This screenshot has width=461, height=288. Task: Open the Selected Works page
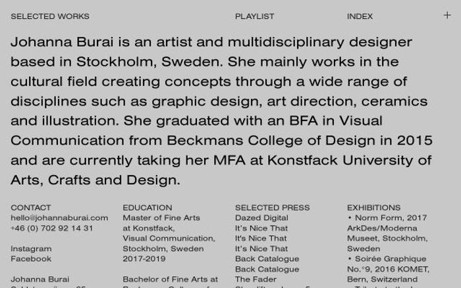pos(50,16)
